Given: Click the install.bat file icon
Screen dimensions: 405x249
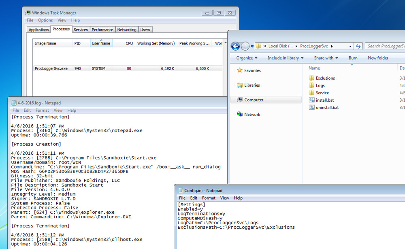Looking at the screenshot, I should pyautogui.click(x=312, y=100).
